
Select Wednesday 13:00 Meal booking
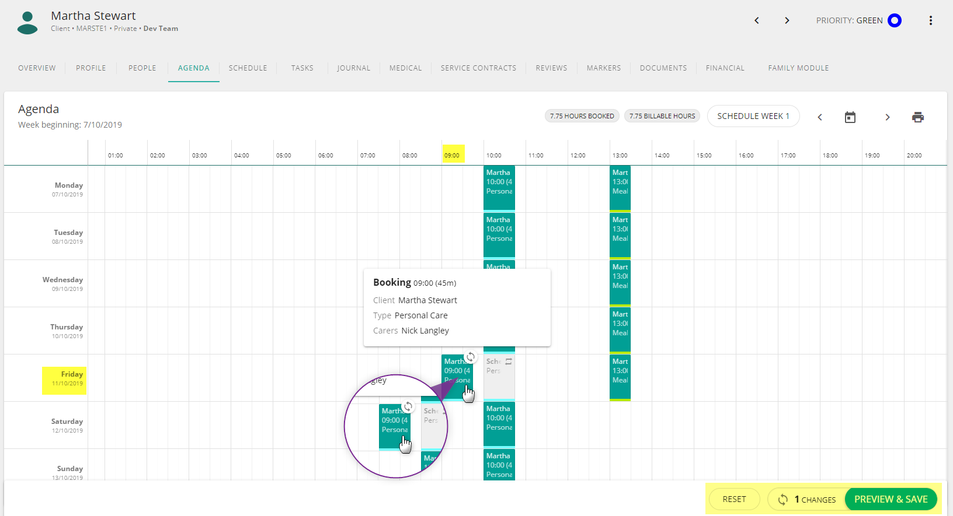(620, 283)
